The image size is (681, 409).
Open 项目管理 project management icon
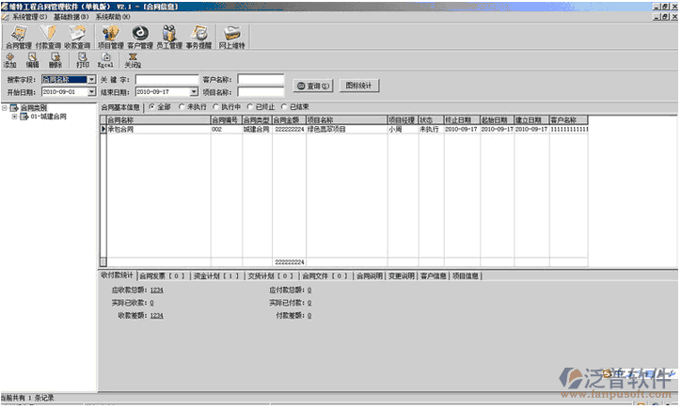(x=109, y=36)
